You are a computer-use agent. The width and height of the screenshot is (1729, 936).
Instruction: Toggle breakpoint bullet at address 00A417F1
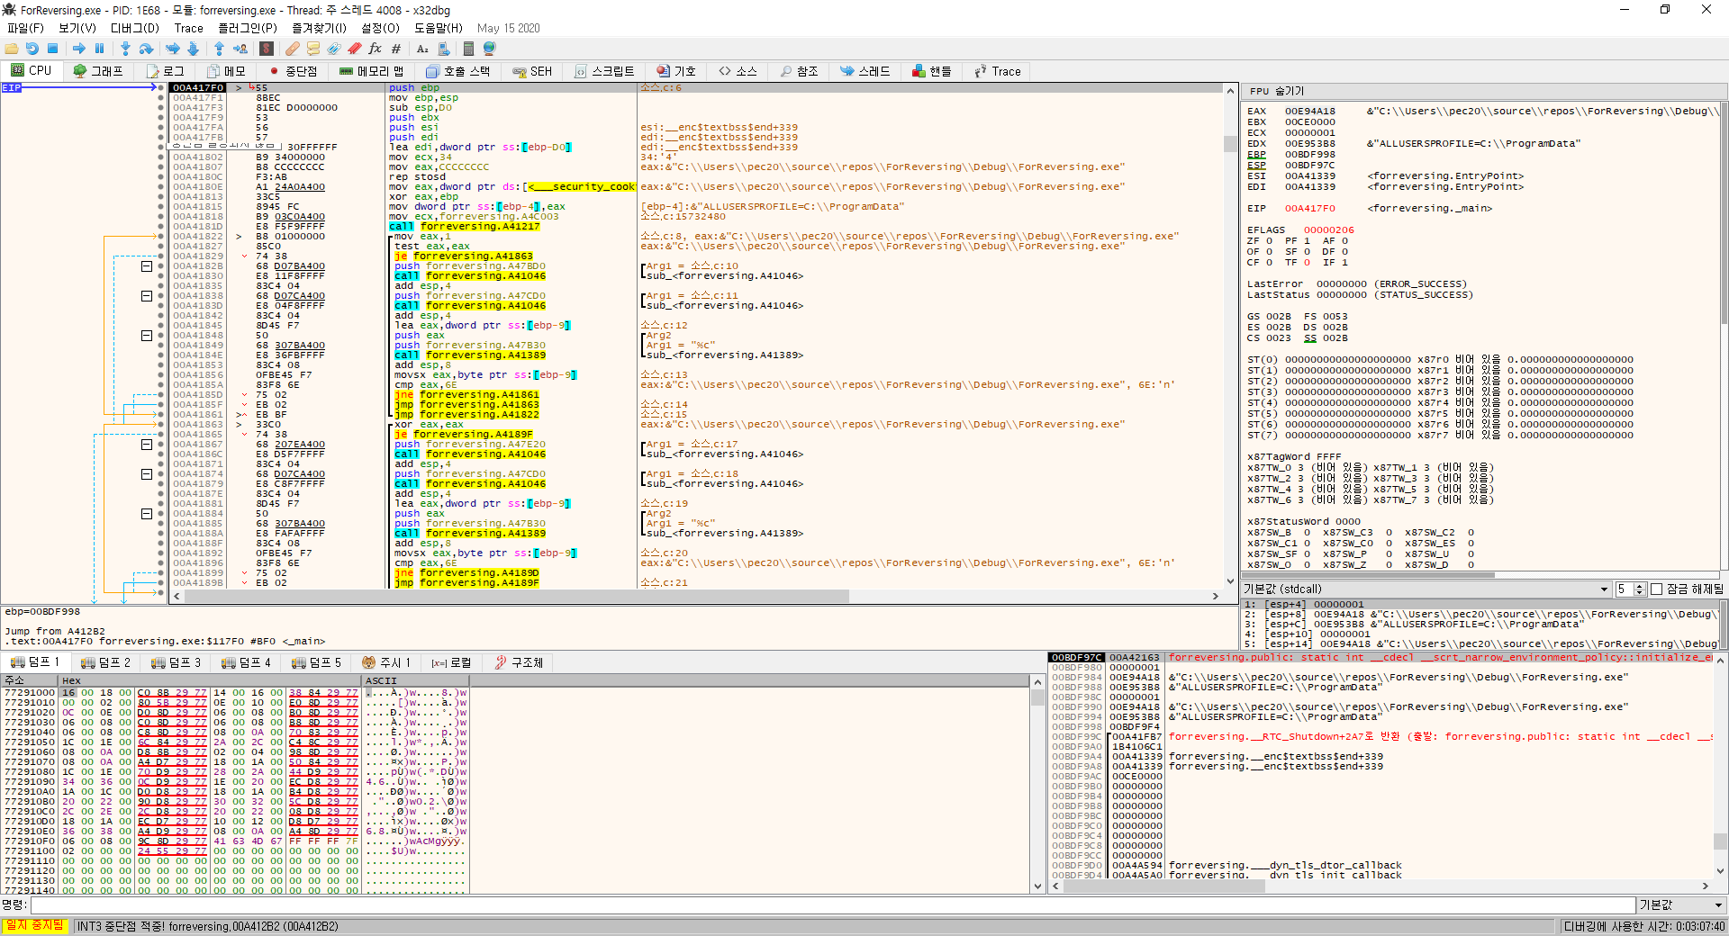[161, 97]
